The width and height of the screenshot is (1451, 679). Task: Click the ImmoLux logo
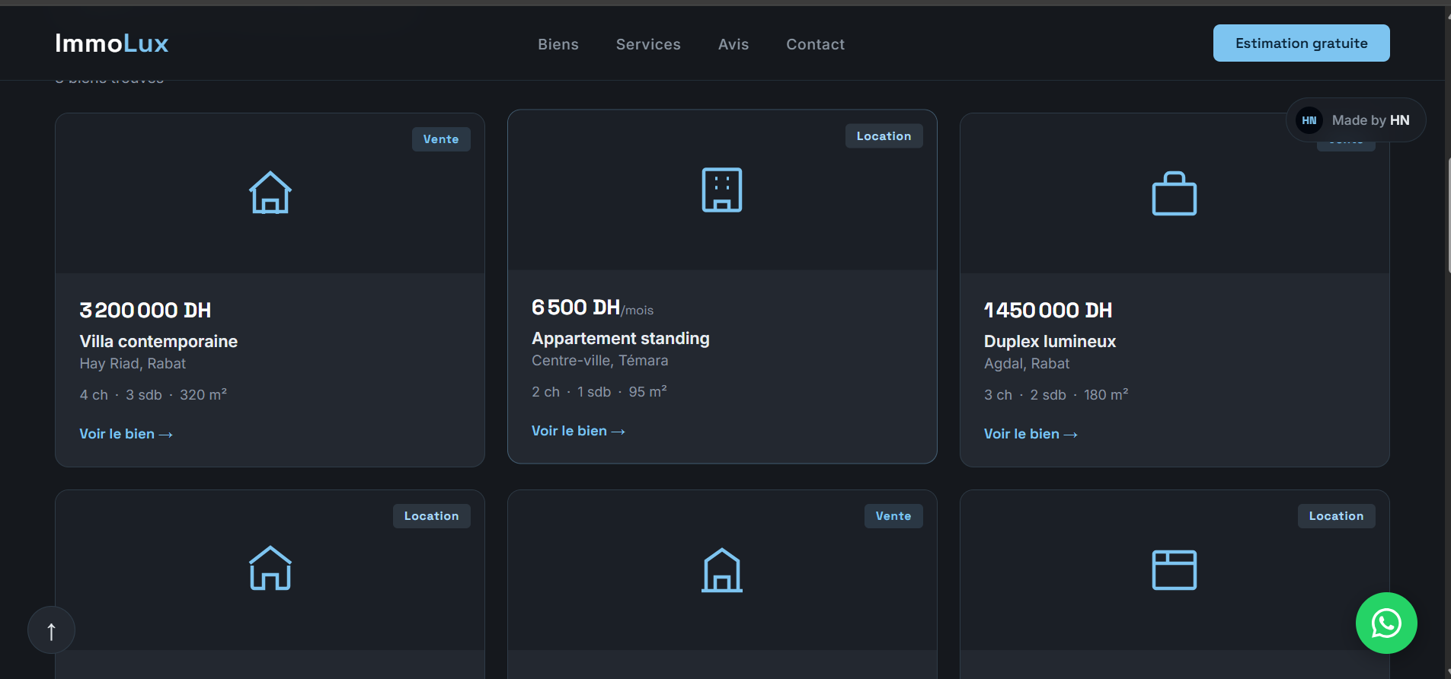pyautogui.click(x=112, y=43)
